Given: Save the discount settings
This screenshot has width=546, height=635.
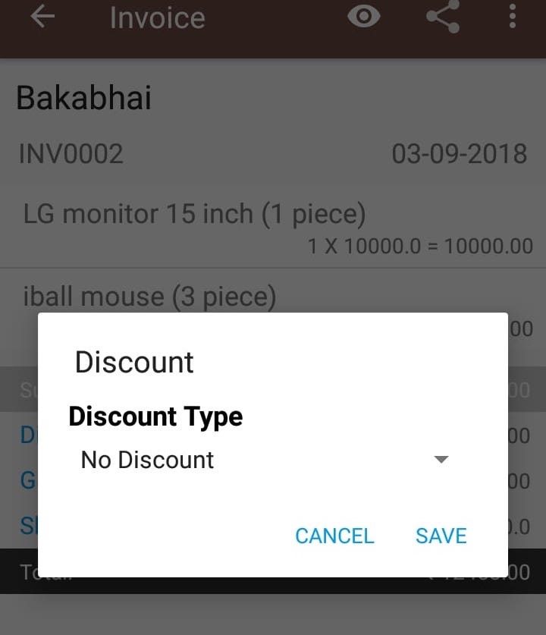Looking at the screenshot, I should pyautogui.click(x=441, y=536).
